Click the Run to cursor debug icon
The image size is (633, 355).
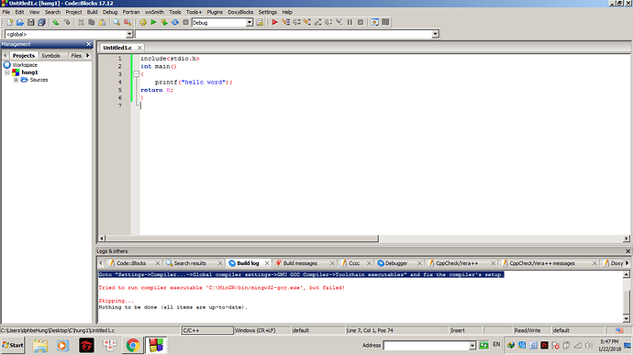(286, 22)
